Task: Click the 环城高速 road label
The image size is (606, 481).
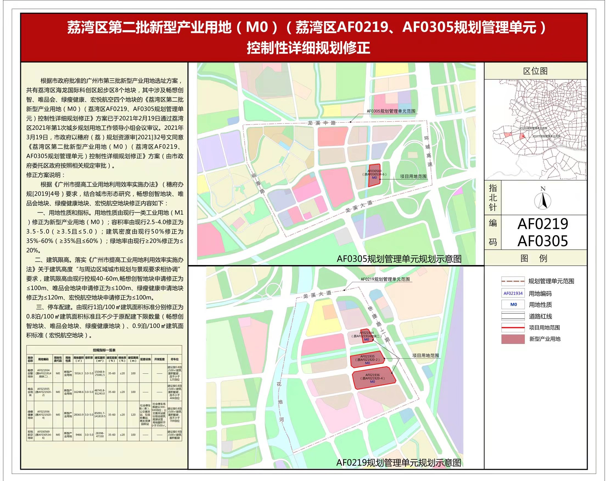Action: 428,151
